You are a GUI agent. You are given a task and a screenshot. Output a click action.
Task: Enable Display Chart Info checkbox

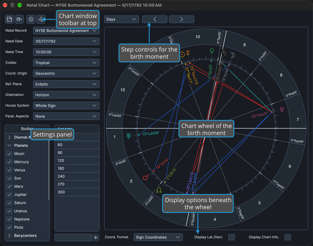tap(288, 237)
